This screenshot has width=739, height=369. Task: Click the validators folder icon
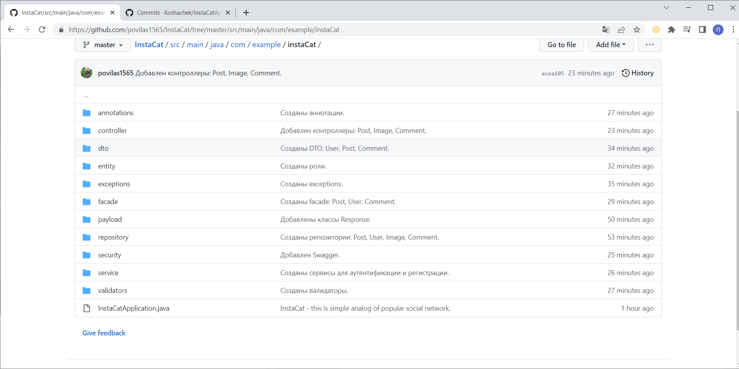[x=87, y=291]
